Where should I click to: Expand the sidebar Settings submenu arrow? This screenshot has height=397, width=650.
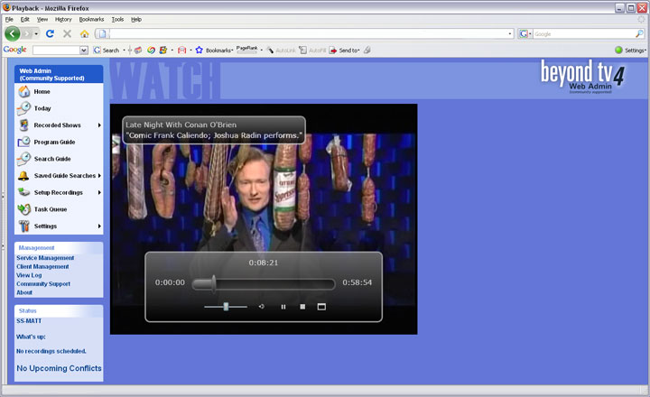(x=99, y=226)
